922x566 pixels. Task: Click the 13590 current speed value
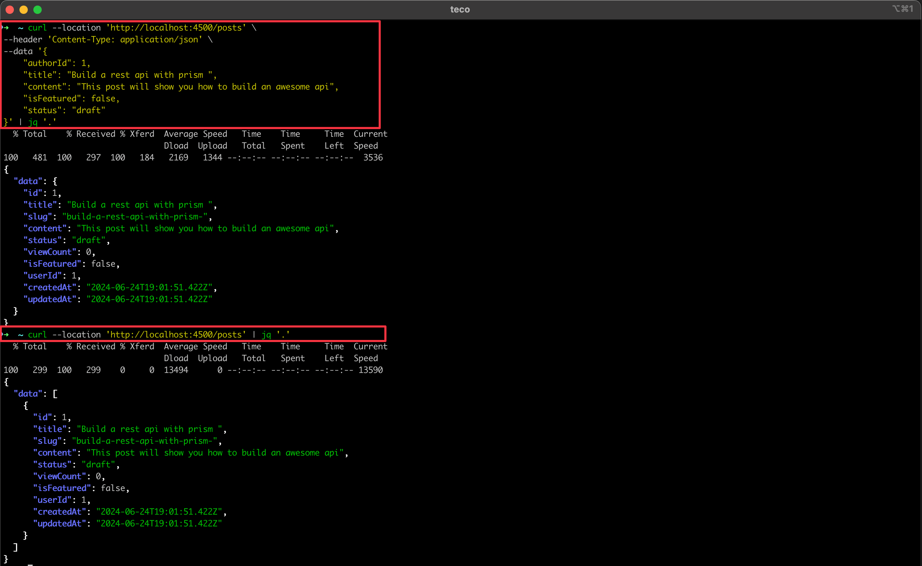click(370, 370)
